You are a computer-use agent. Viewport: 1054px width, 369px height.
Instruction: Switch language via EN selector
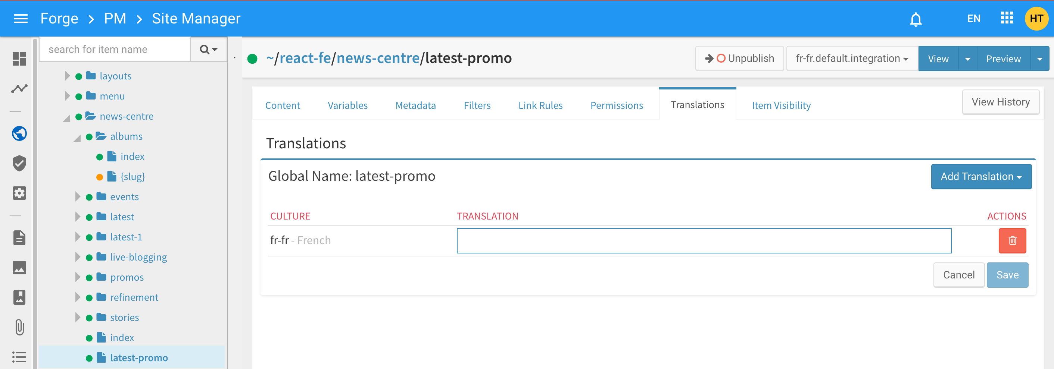pyautogui.click(x=974, y=18)
